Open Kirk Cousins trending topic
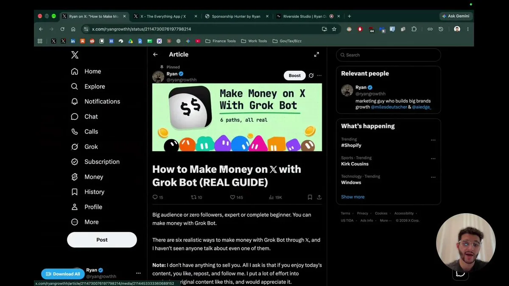Viewport: 509px width, 286px height. [355, 164]
